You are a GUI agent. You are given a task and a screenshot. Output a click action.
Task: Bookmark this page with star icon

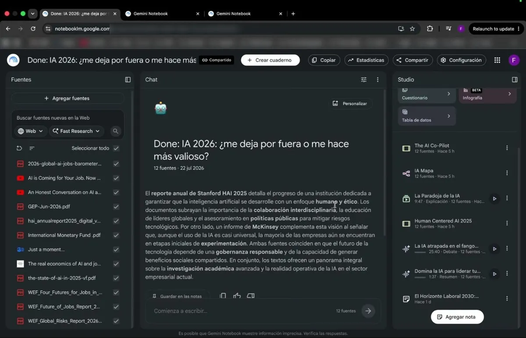click(412, 29)
